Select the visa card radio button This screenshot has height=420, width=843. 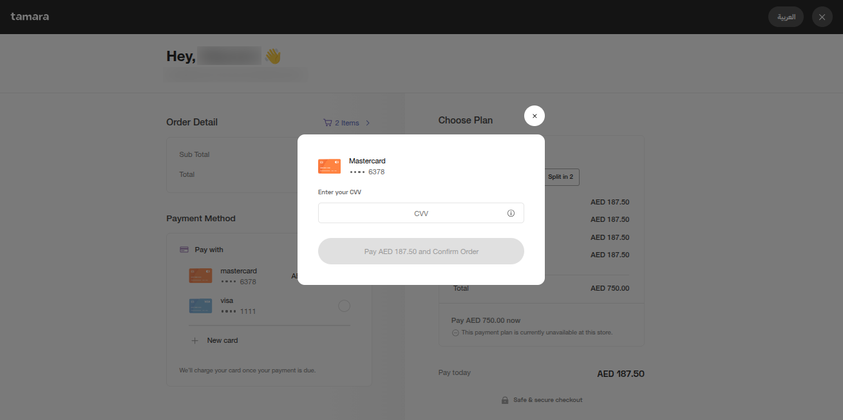[344, 306]
